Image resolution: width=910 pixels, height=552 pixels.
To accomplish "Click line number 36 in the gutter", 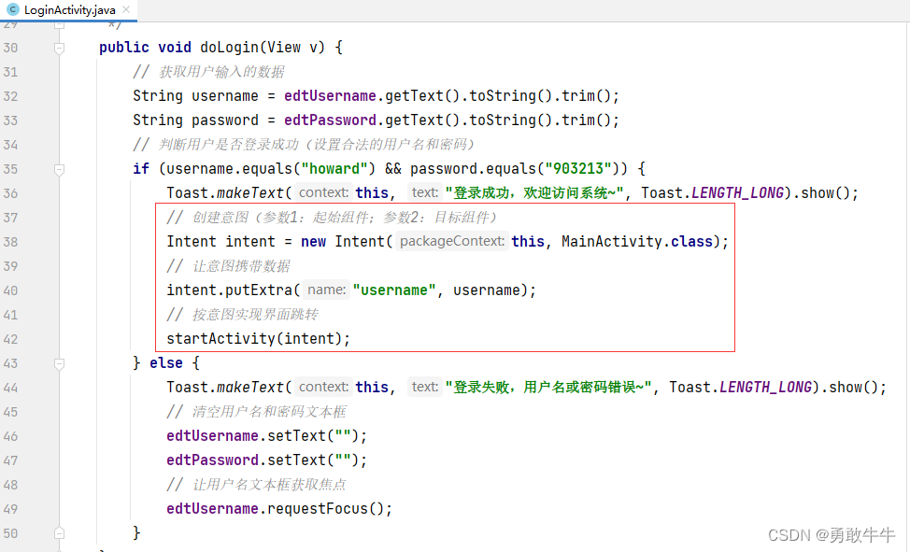I will click(x=10, y=193).
